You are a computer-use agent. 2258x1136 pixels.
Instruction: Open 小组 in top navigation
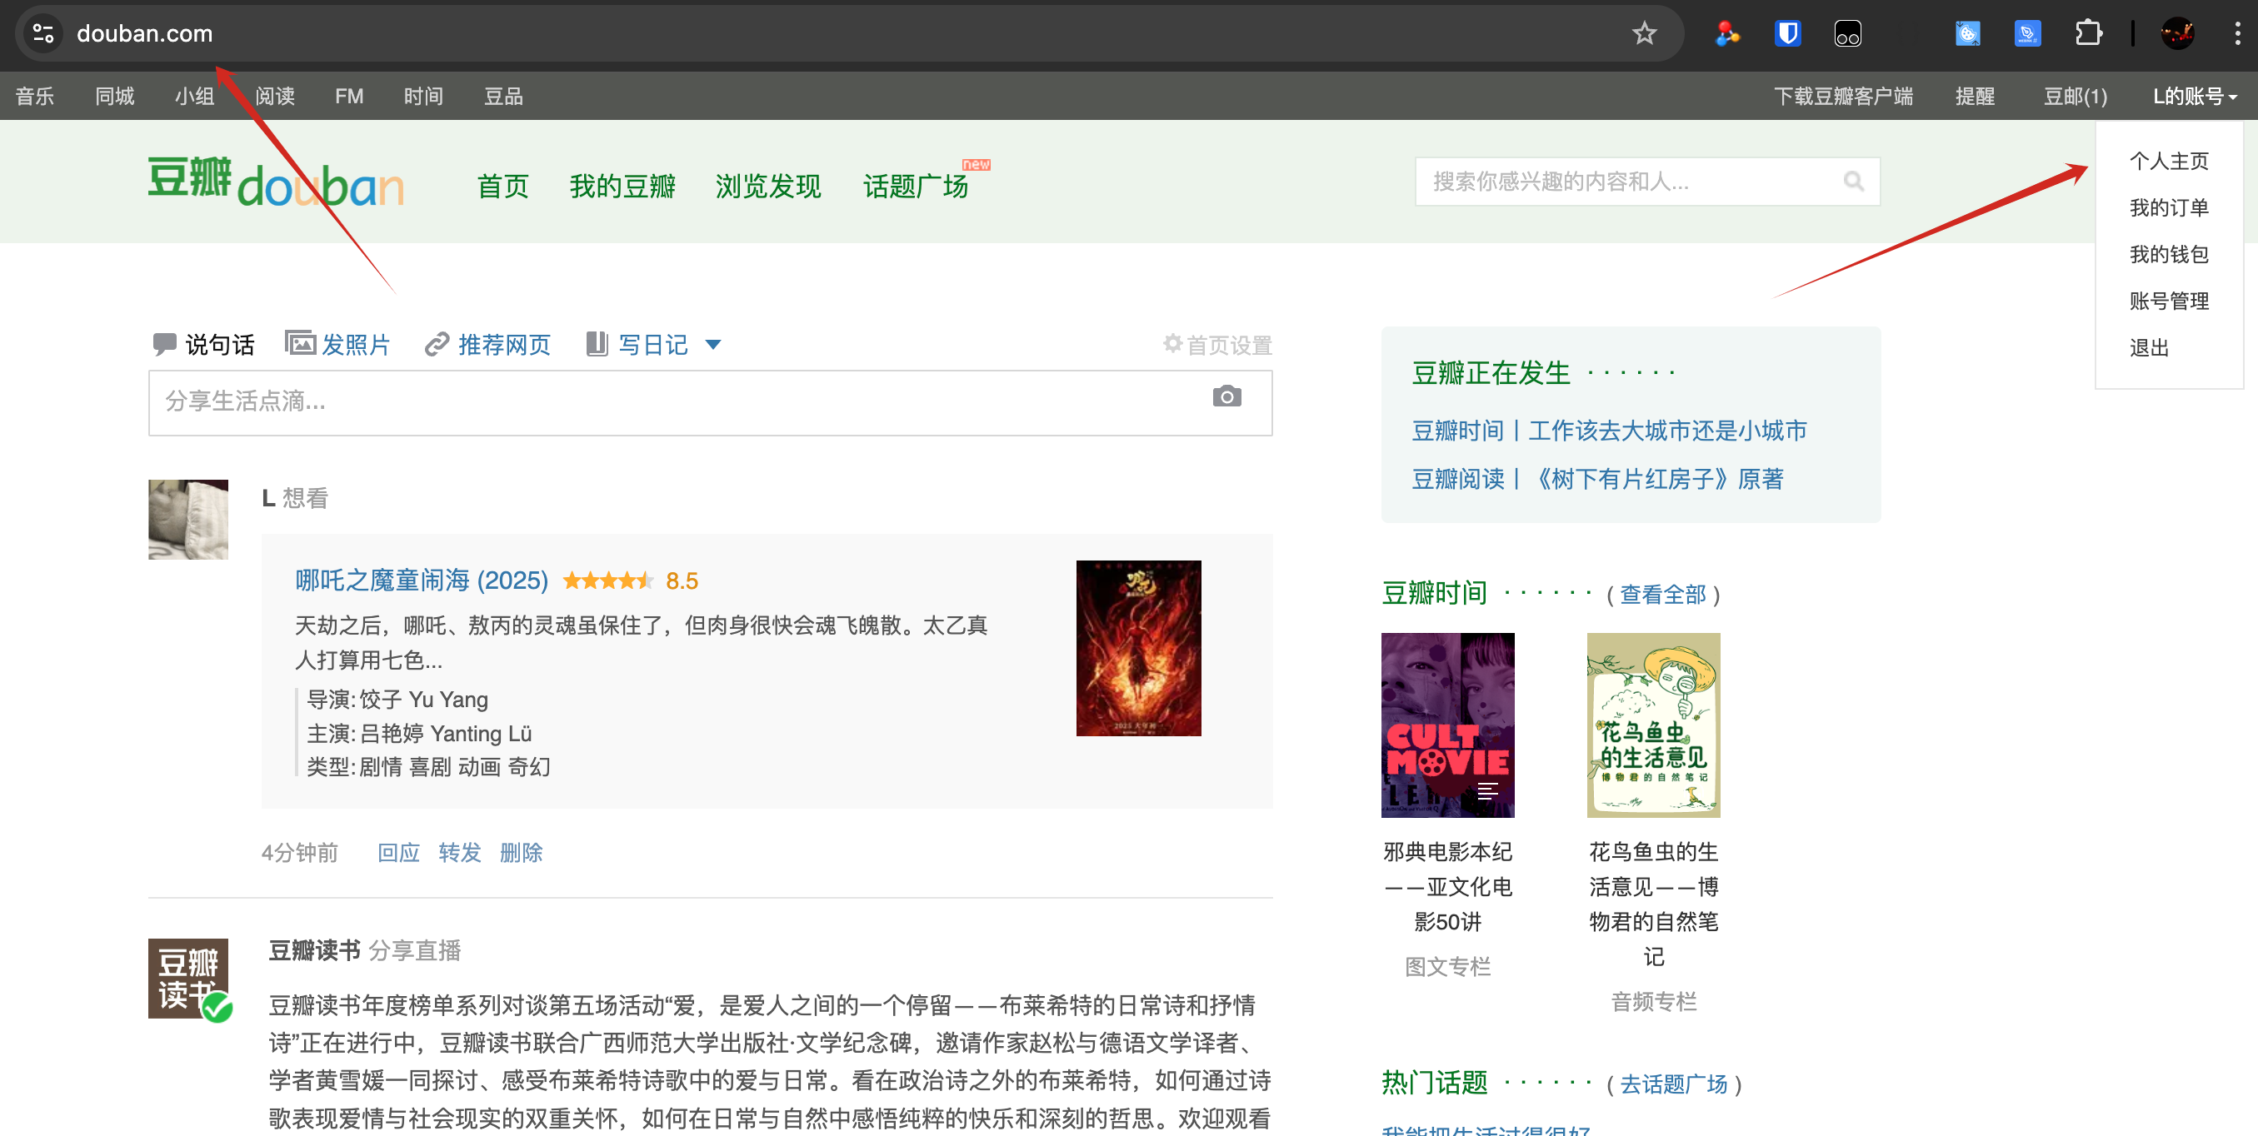195,96
